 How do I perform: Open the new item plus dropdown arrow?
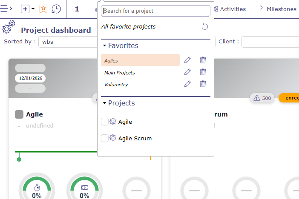(33, 9)
